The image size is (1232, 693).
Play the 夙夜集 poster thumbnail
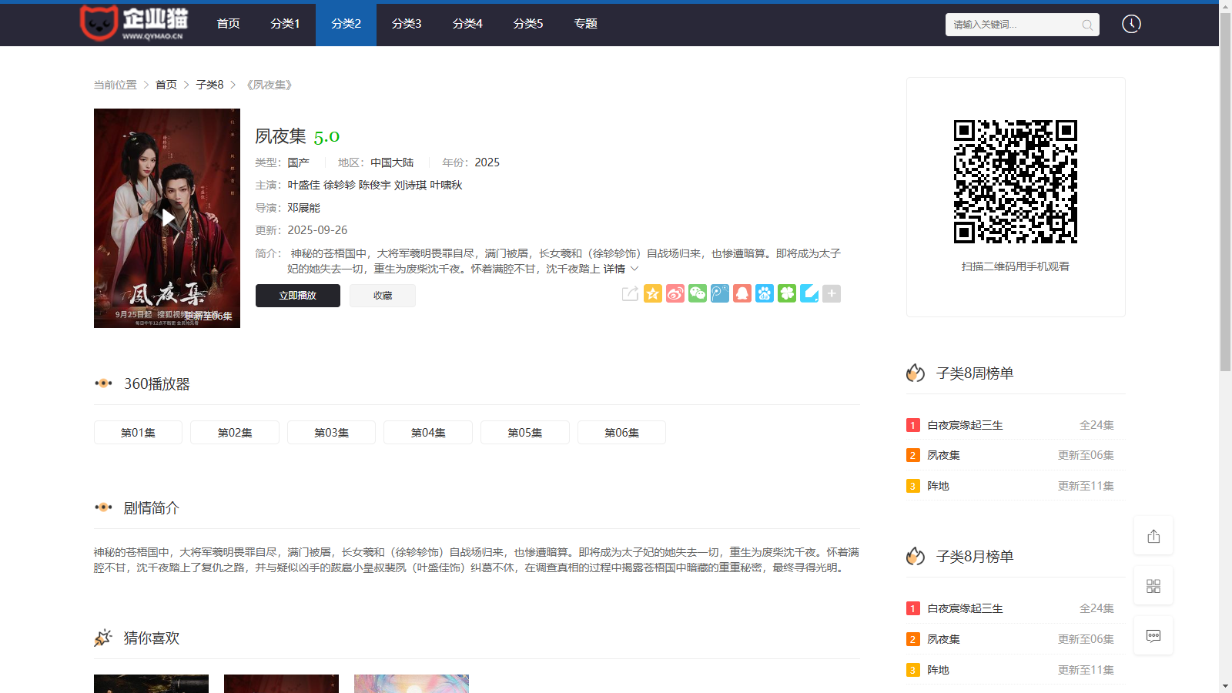(167, 218)
